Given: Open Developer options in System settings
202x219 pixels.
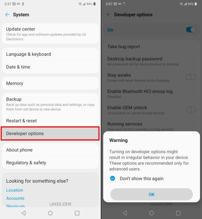Looking at the screenshot, I should (x=50, y=133).
